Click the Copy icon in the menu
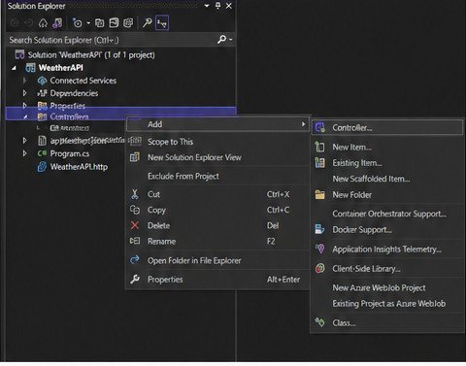 tap(135, 210)
